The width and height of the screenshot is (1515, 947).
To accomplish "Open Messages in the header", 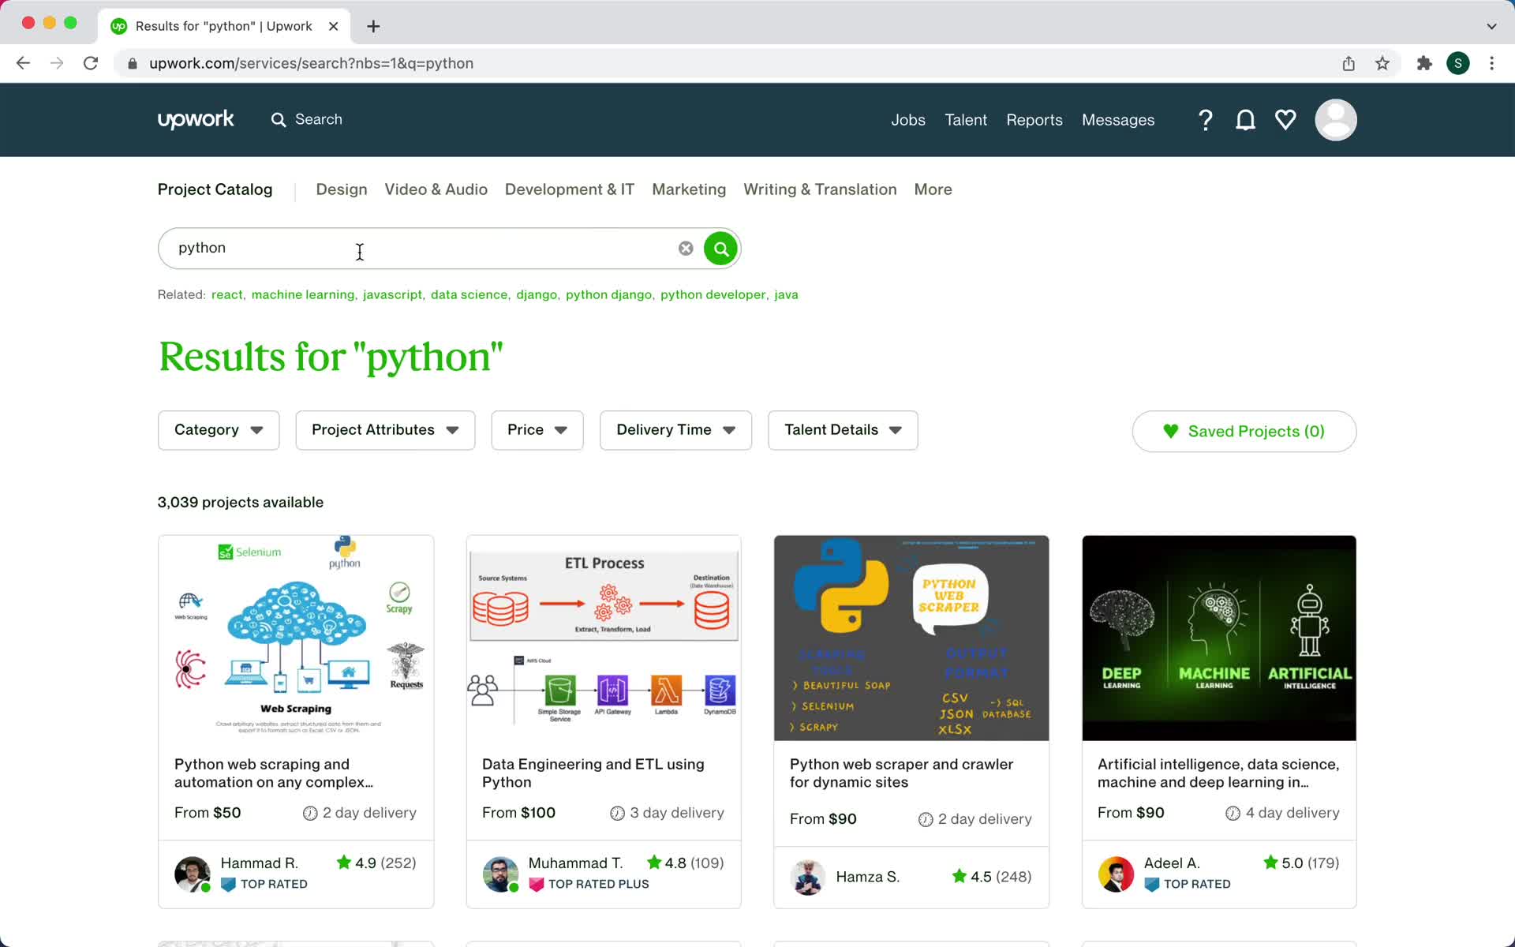I will pos(1118,120).
